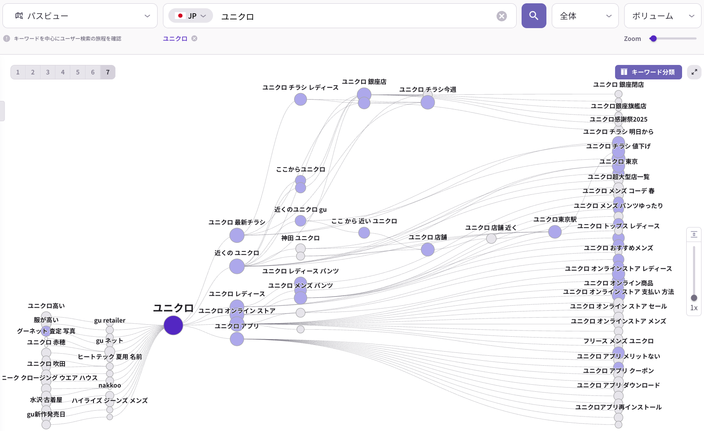Image resolution: width=704 pixels, height=431 pixels.
Task: Click the キーワード分類 button
Action: tap(648, 72)
